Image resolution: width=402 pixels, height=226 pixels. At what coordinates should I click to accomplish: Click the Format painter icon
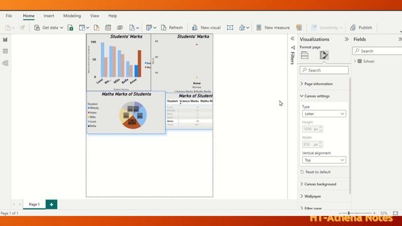(22, 28)
